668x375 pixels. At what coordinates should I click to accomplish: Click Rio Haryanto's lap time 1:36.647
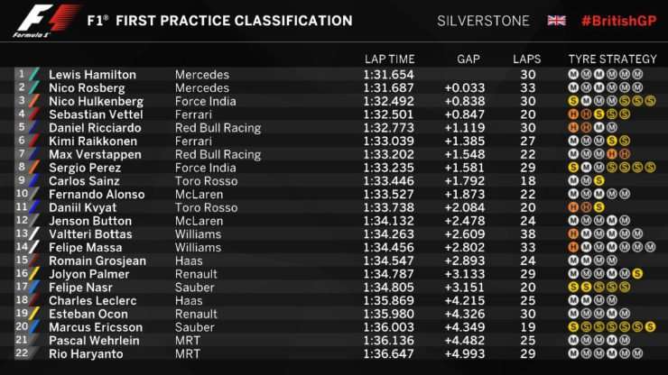(388, 354)
